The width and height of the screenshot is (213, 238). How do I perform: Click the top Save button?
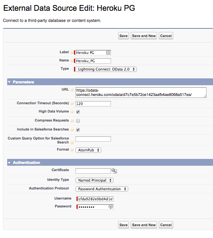click(124, 36)
